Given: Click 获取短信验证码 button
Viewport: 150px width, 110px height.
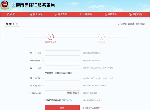Looking at the screenshot, I should [73, 93].
